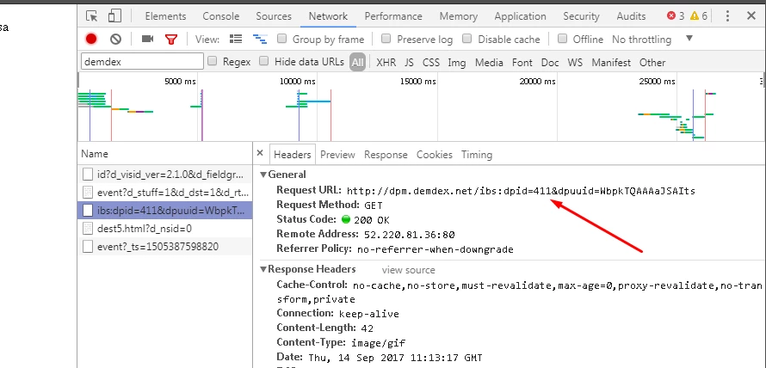Screen dimensions: 766x368
Task: Check the Disable cache box
Action: (x=467, y=38)
